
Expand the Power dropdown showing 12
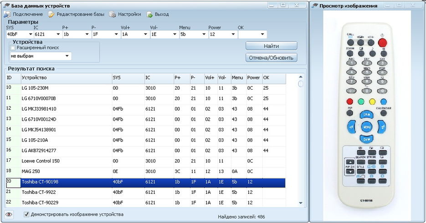click(233, 35)
